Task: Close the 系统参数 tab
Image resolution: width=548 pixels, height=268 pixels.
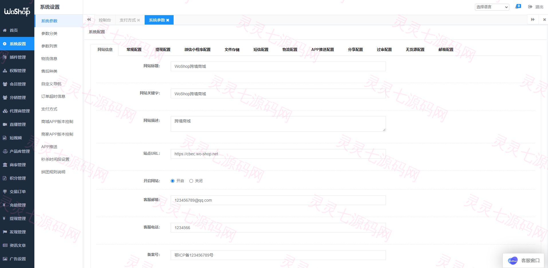Action: [x=168, y=20]
